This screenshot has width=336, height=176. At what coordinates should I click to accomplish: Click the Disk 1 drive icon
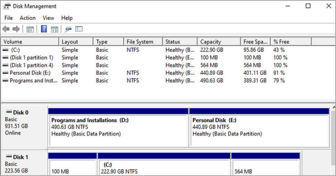coord(9,157)
